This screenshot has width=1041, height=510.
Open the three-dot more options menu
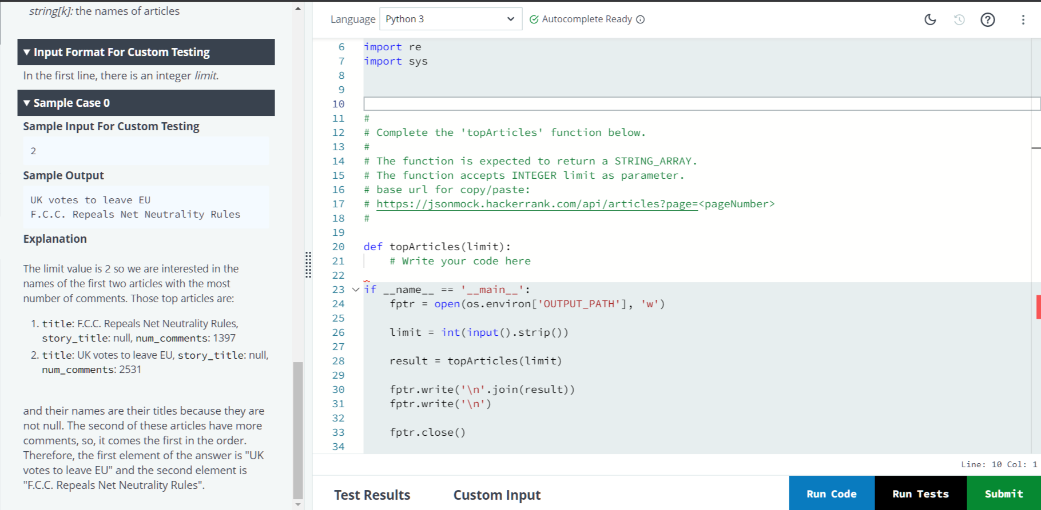pyautogui.click(x=1023, y=19)
